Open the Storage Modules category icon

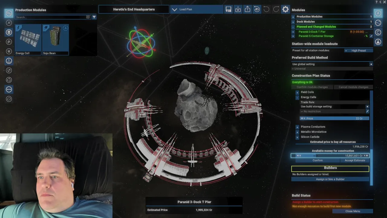[9, 32]
